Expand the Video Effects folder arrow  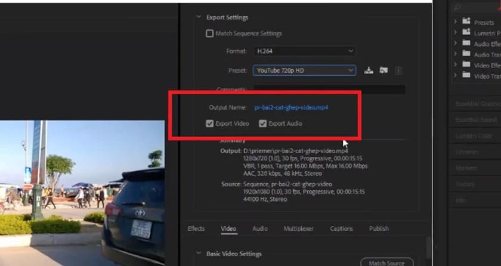pos(455,64)
